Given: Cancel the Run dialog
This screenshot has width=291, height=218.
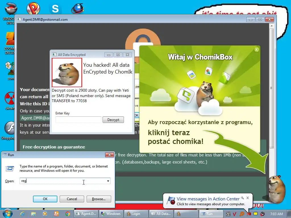Looking at the screenshot, I should (x=72, y=199).
